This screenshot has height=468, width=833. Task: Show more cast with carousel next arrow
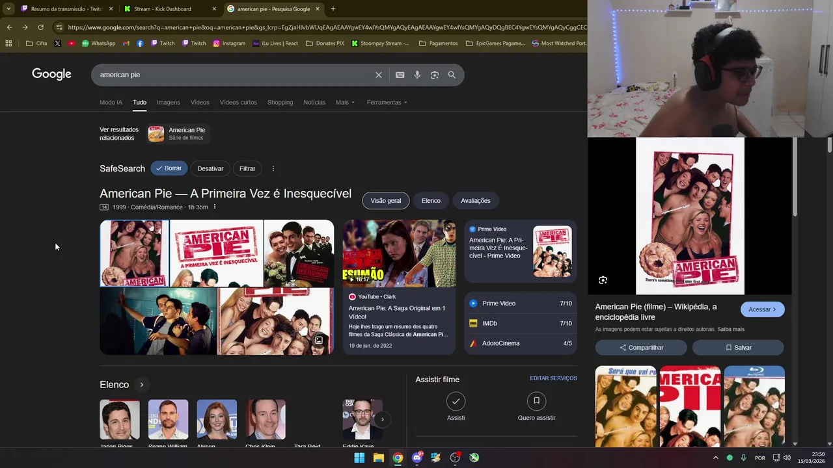tap(382, 419)
